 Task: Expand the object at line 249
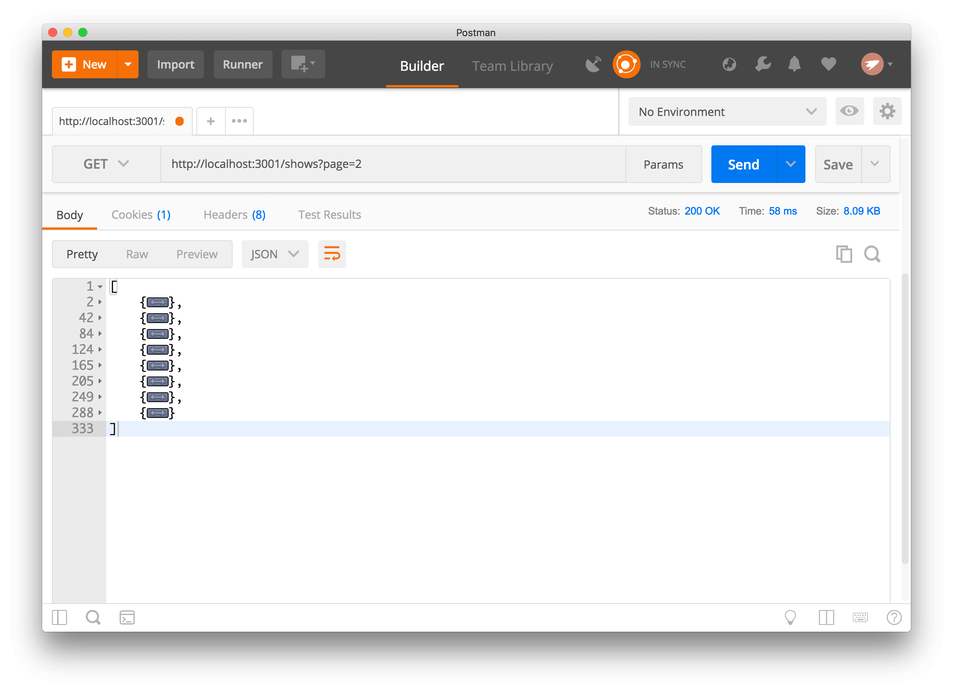100,397
